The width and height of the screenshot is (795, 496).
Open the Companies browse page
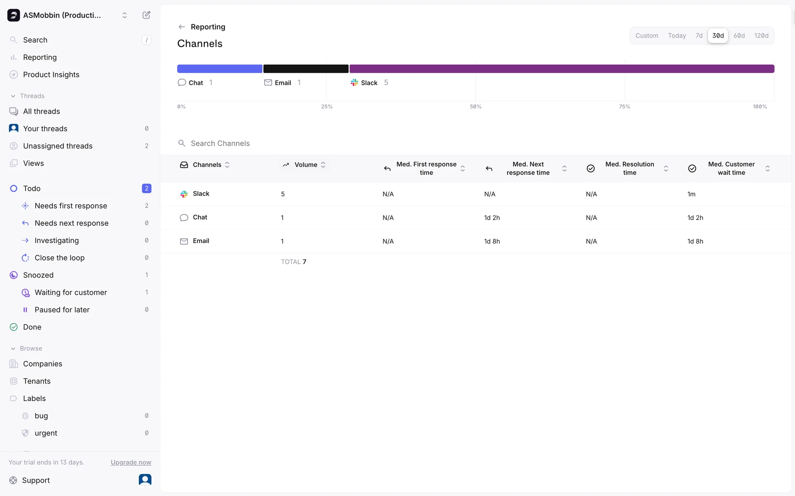point(42,364)
